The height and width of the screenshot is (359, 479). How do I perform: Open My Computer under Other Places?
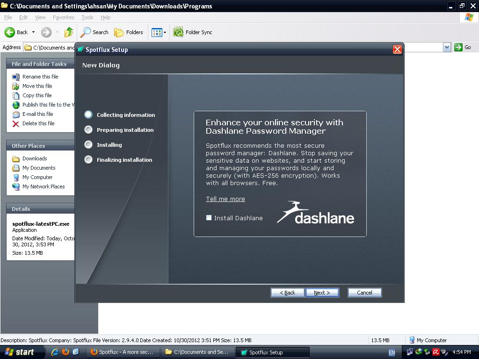(37, 177)
